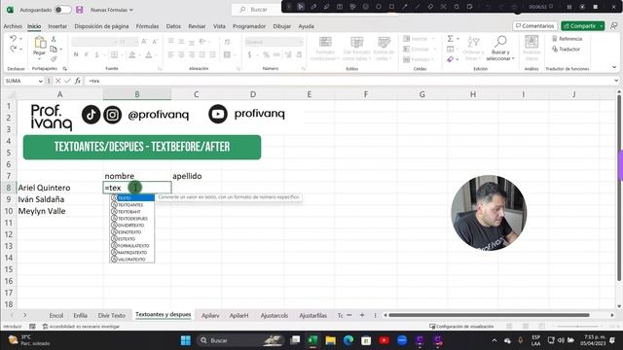Add a new sheet with the plus button

click(362, 315)
